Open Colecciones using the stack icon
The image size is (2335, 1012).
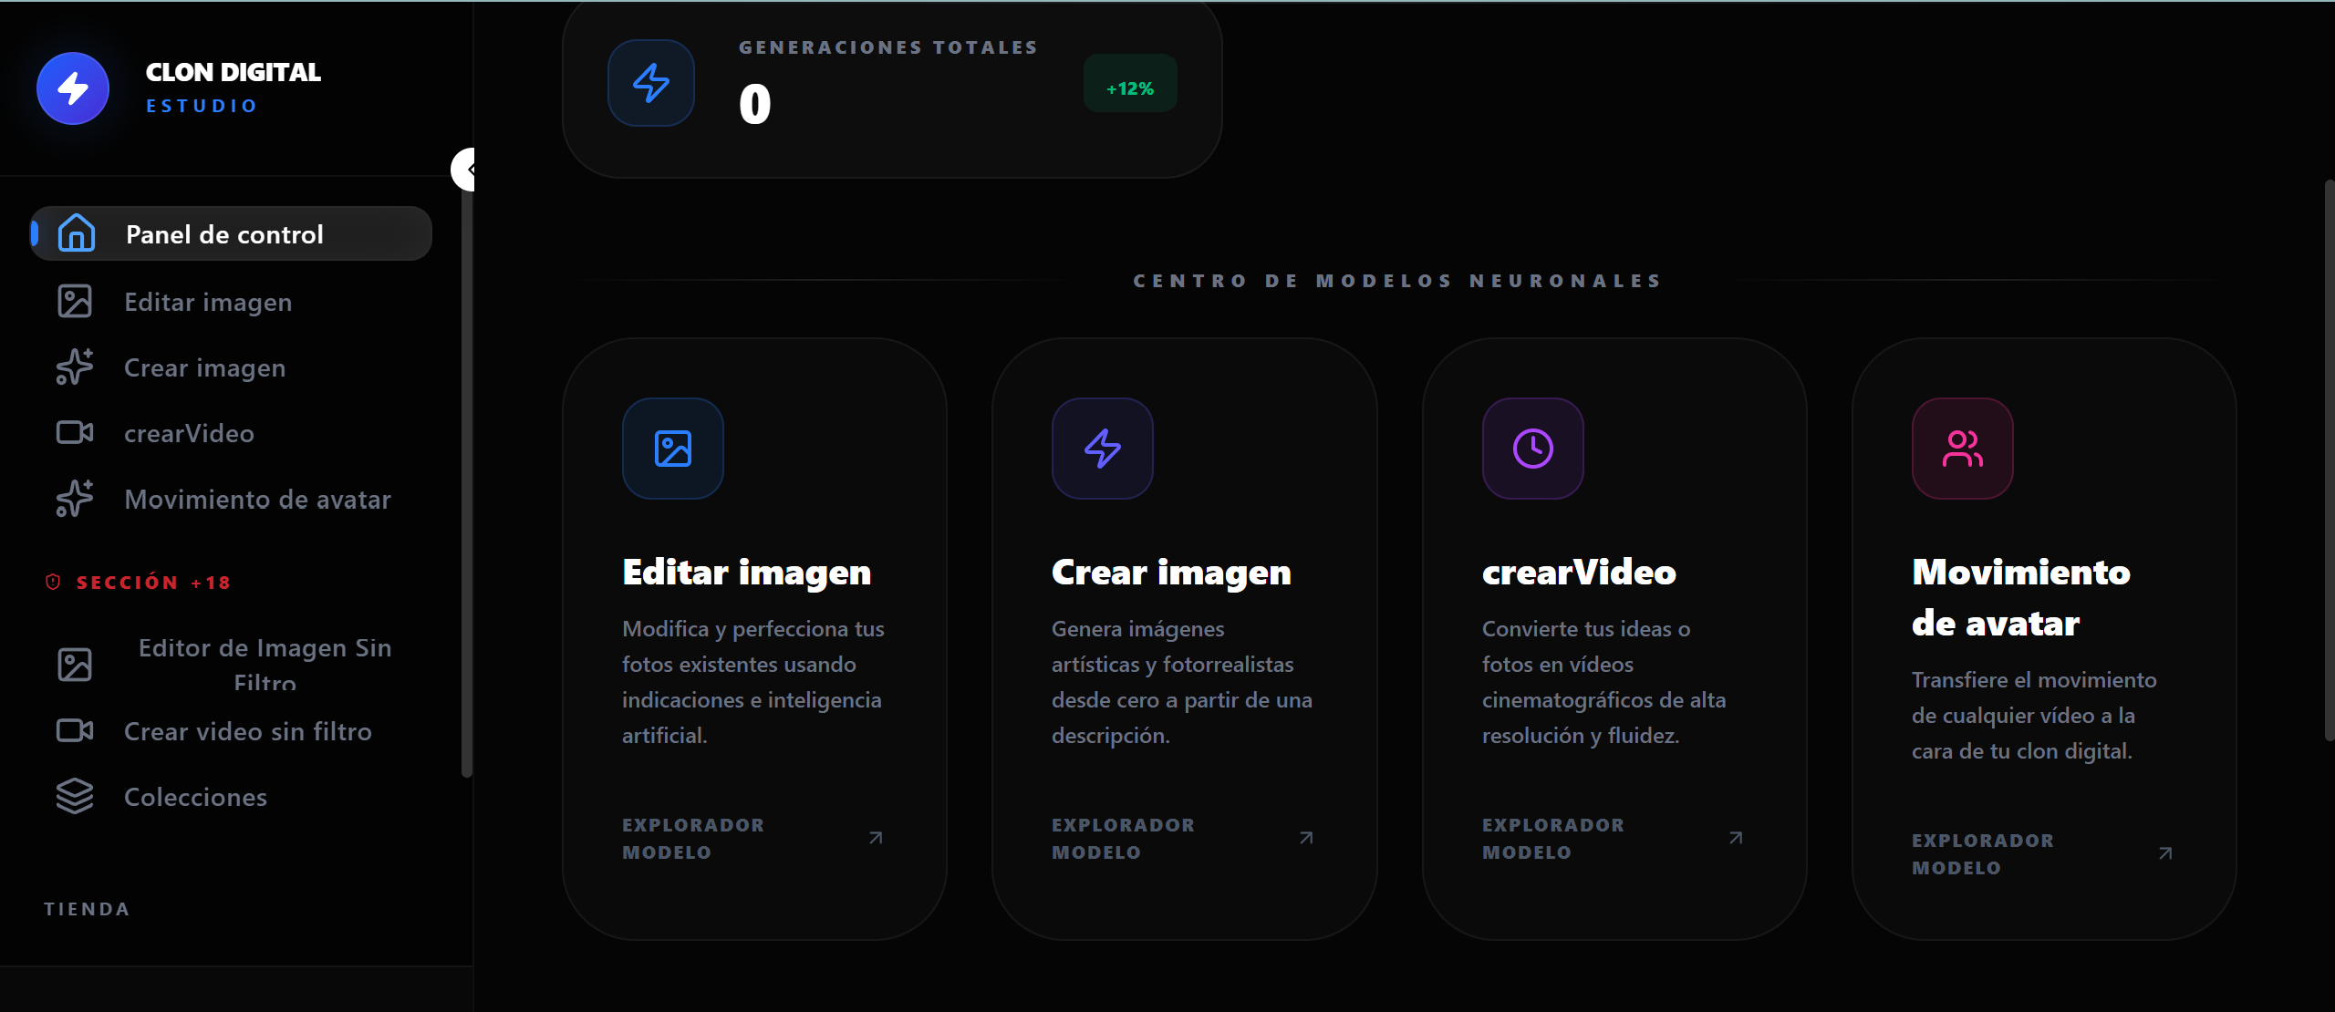click(75, 796)
